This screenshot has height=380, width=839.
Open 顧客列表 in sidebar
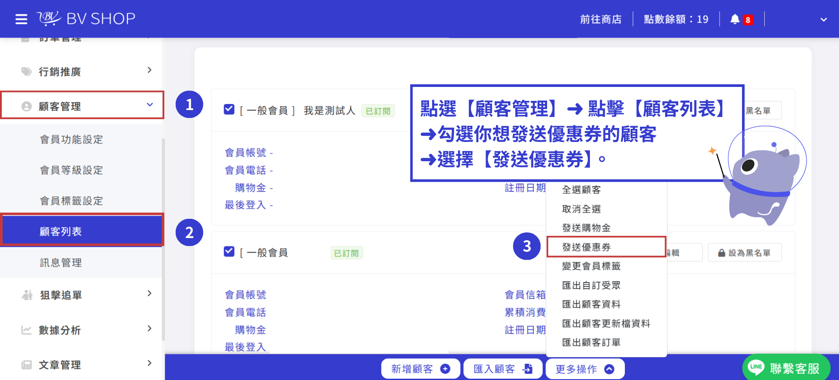pyautogui.click(x=82, y=230)
